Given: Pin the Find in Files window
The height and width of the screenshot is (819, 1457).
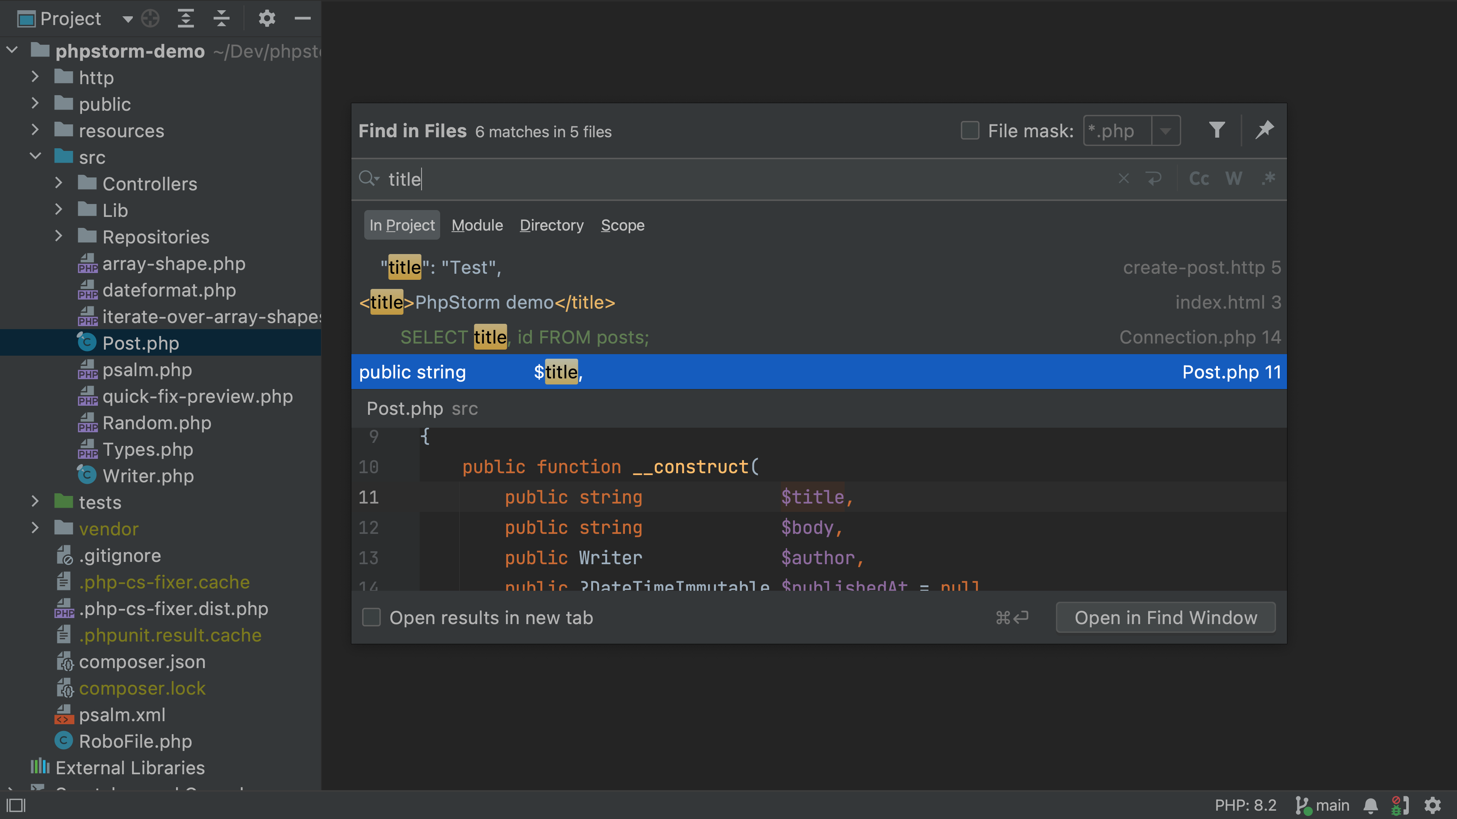Looking at the screenshot, I should [1265, 130].
